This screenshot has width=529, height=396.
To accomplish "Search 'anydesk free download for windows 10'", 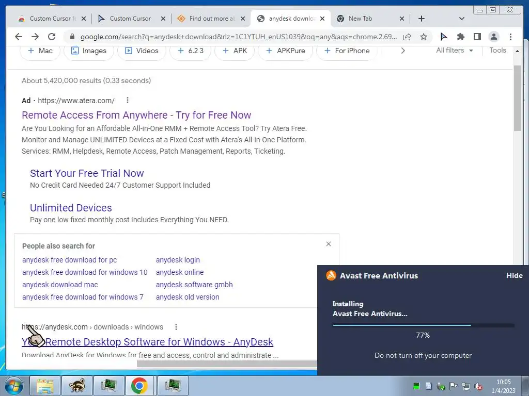I will pos(85,272).
